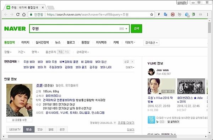The height and width of the screenshot is (140, 213).
Task: Open the 카페 tab
Action: 116,42
